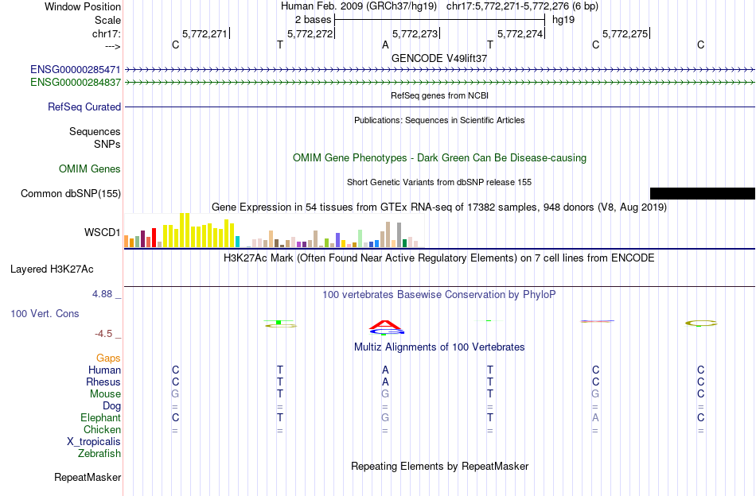The image size is (756, 496).
Task: Select the Dog species row label
Action: coord(112,406)
